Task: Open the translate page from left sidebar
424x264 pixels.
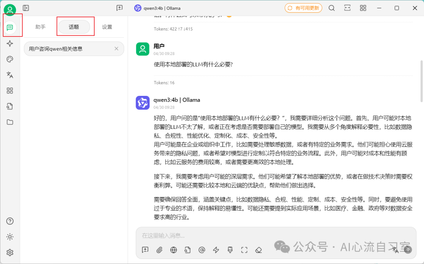Action: coord(10,75)
